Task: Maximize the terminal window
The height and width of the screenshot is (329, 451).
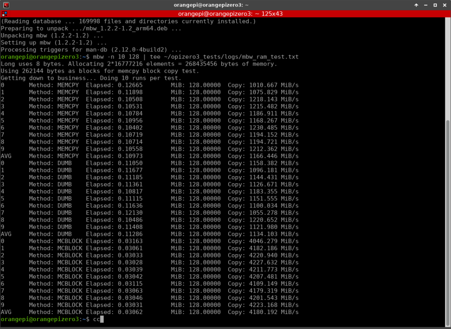Action: click(435, 5)
